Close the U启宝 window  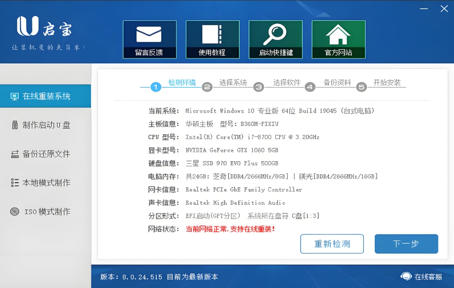pyautogui.click(x=444, y=9)
